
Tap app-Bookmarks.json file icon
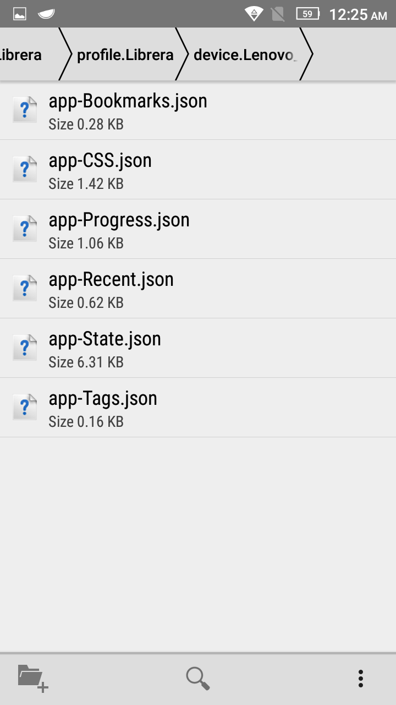(25, 110)
